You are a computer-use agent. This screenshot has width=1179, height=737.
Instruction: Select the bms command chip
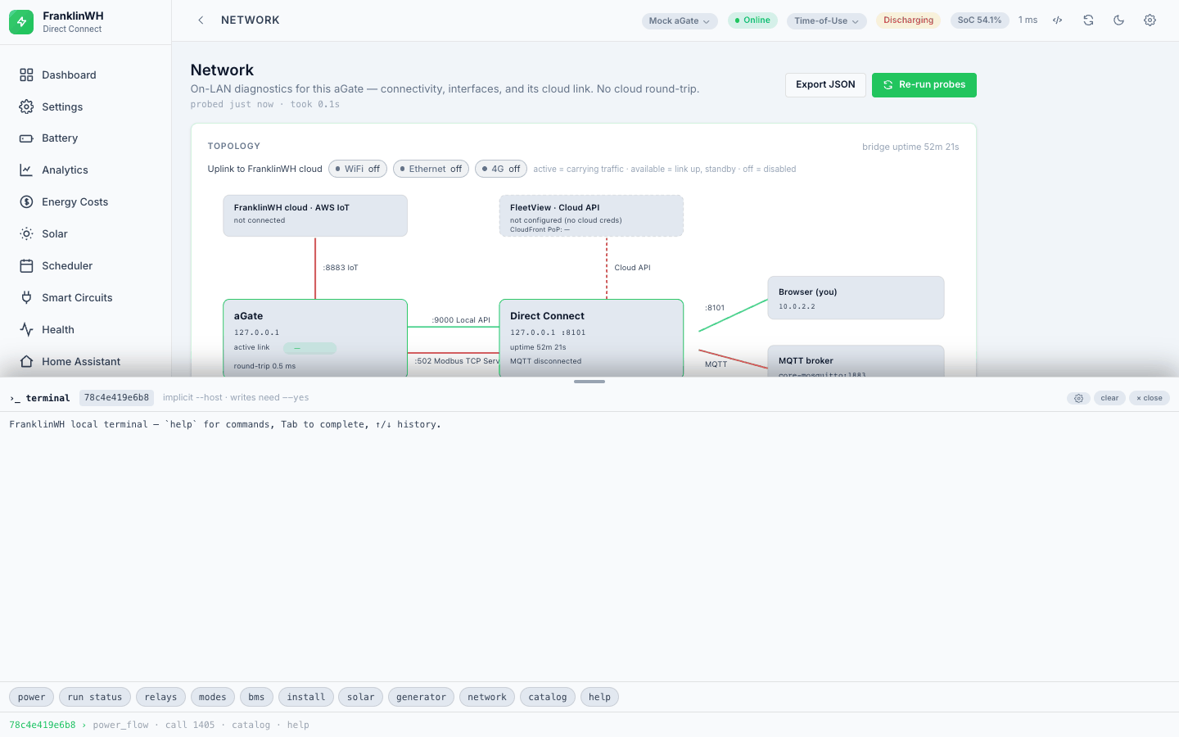pyautogui.click(x=257, y=697)
